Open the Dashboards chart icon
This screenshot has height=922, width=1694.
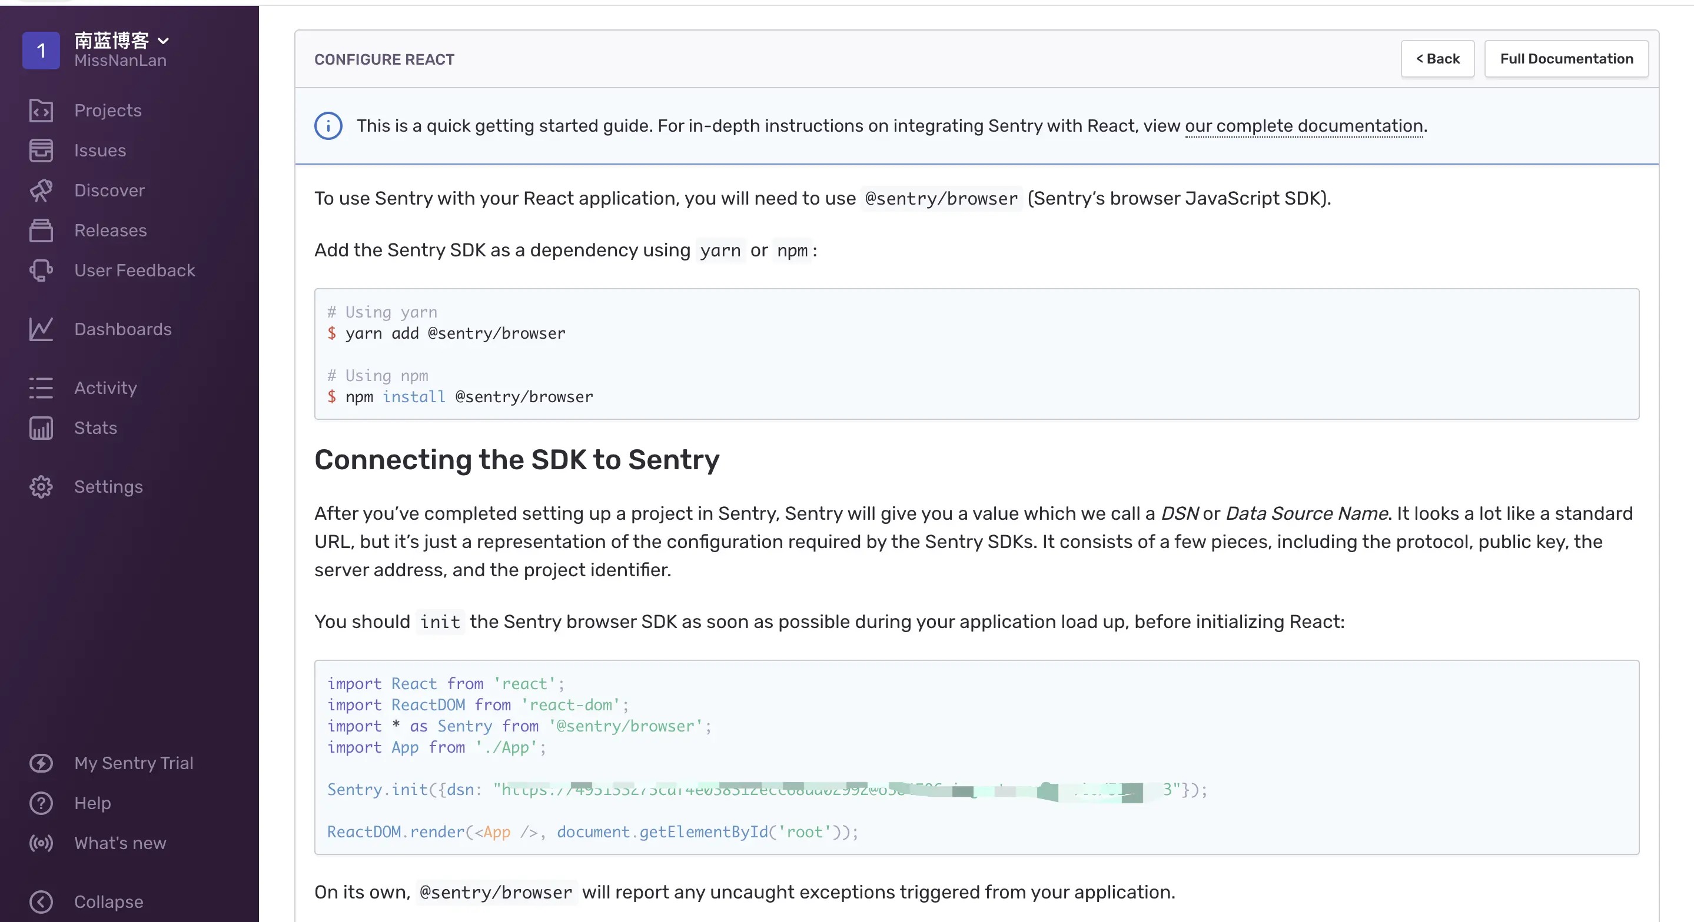click(x=41, y=329)
